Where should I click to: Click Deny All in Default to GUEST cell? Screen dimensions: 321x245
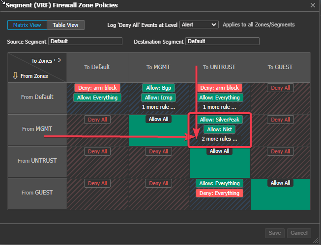click(281, 88)
